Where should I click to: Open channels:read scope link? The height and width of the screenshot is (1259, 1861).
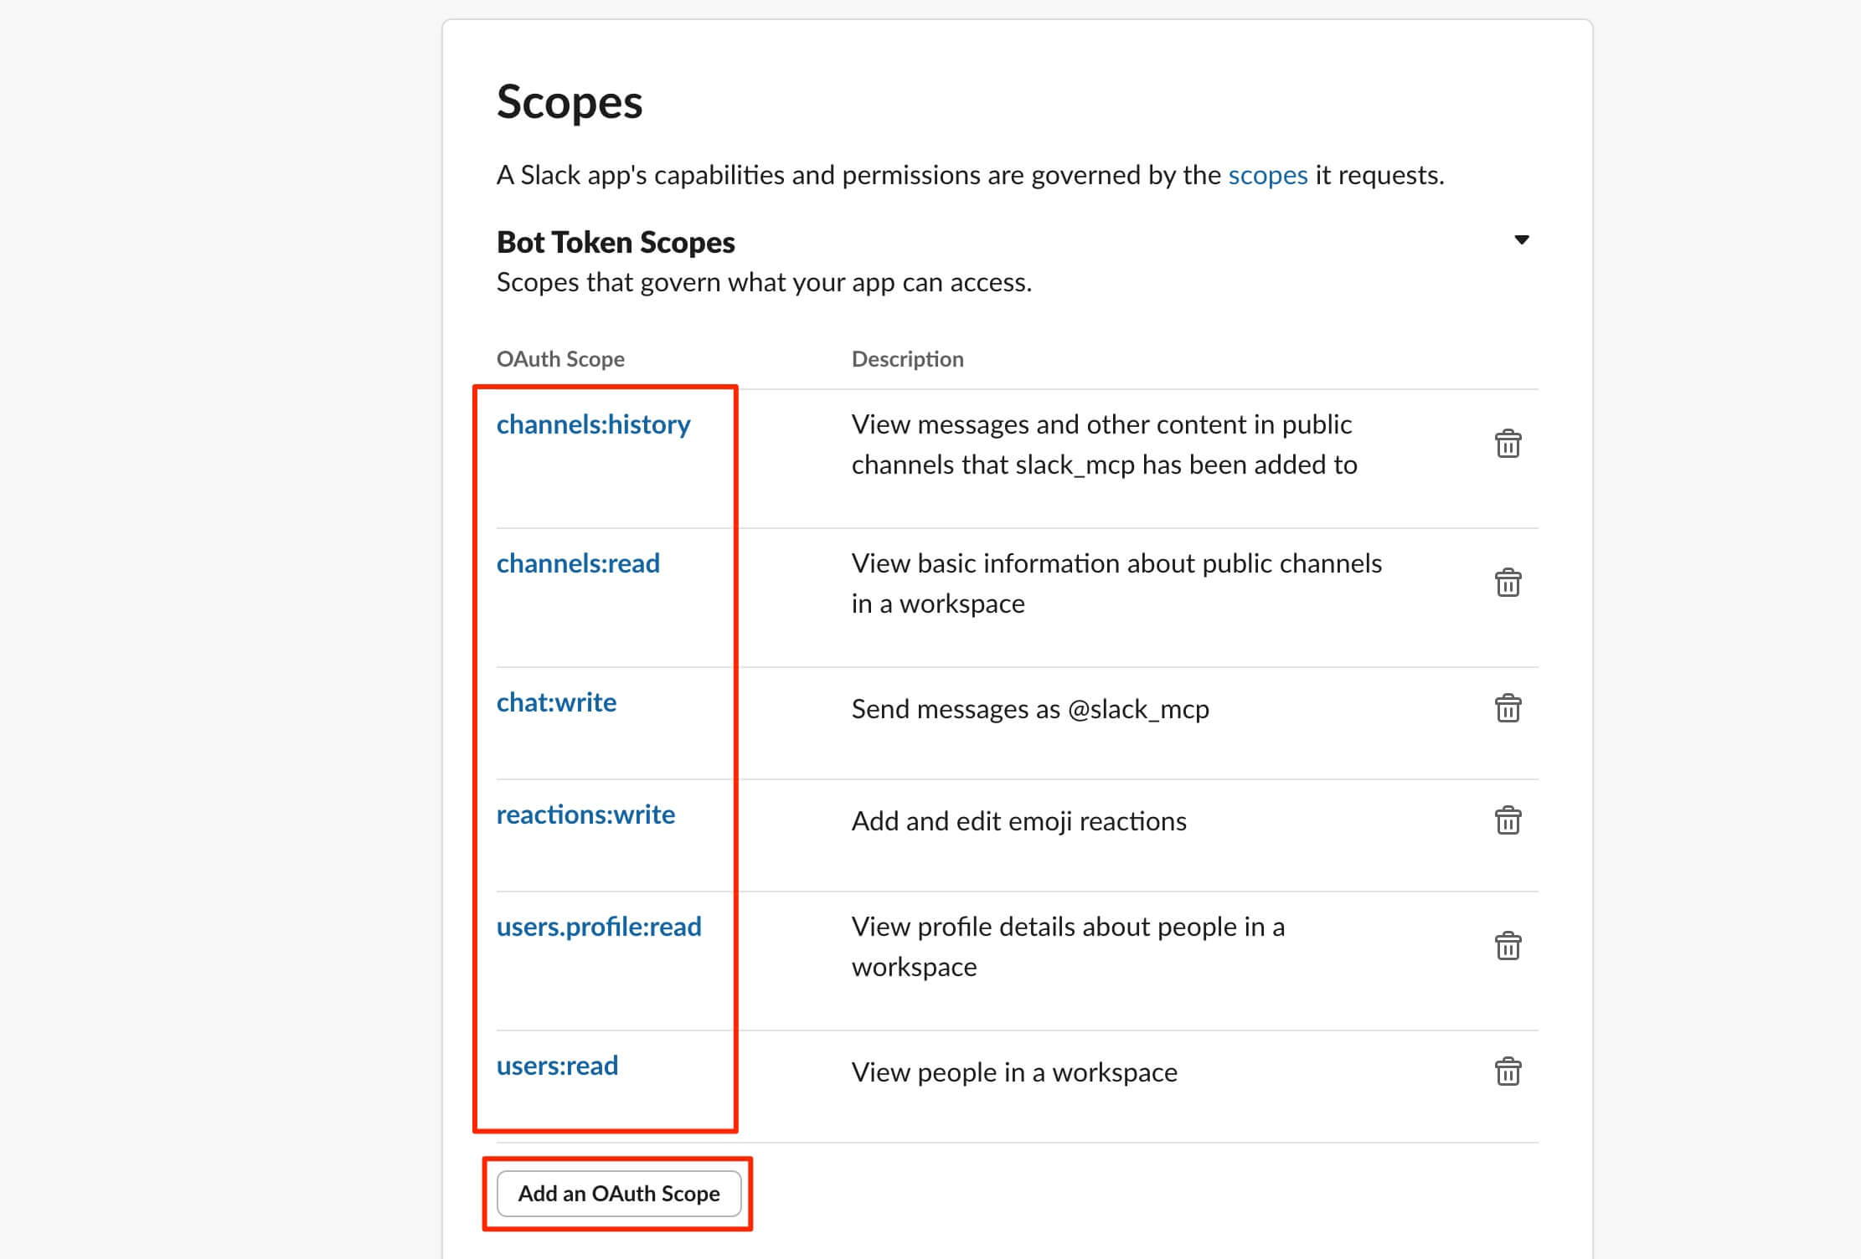[578, 563]
